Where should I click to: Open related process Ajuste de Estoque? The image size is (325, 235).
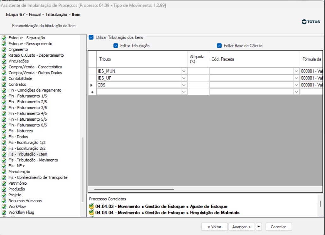161,206
